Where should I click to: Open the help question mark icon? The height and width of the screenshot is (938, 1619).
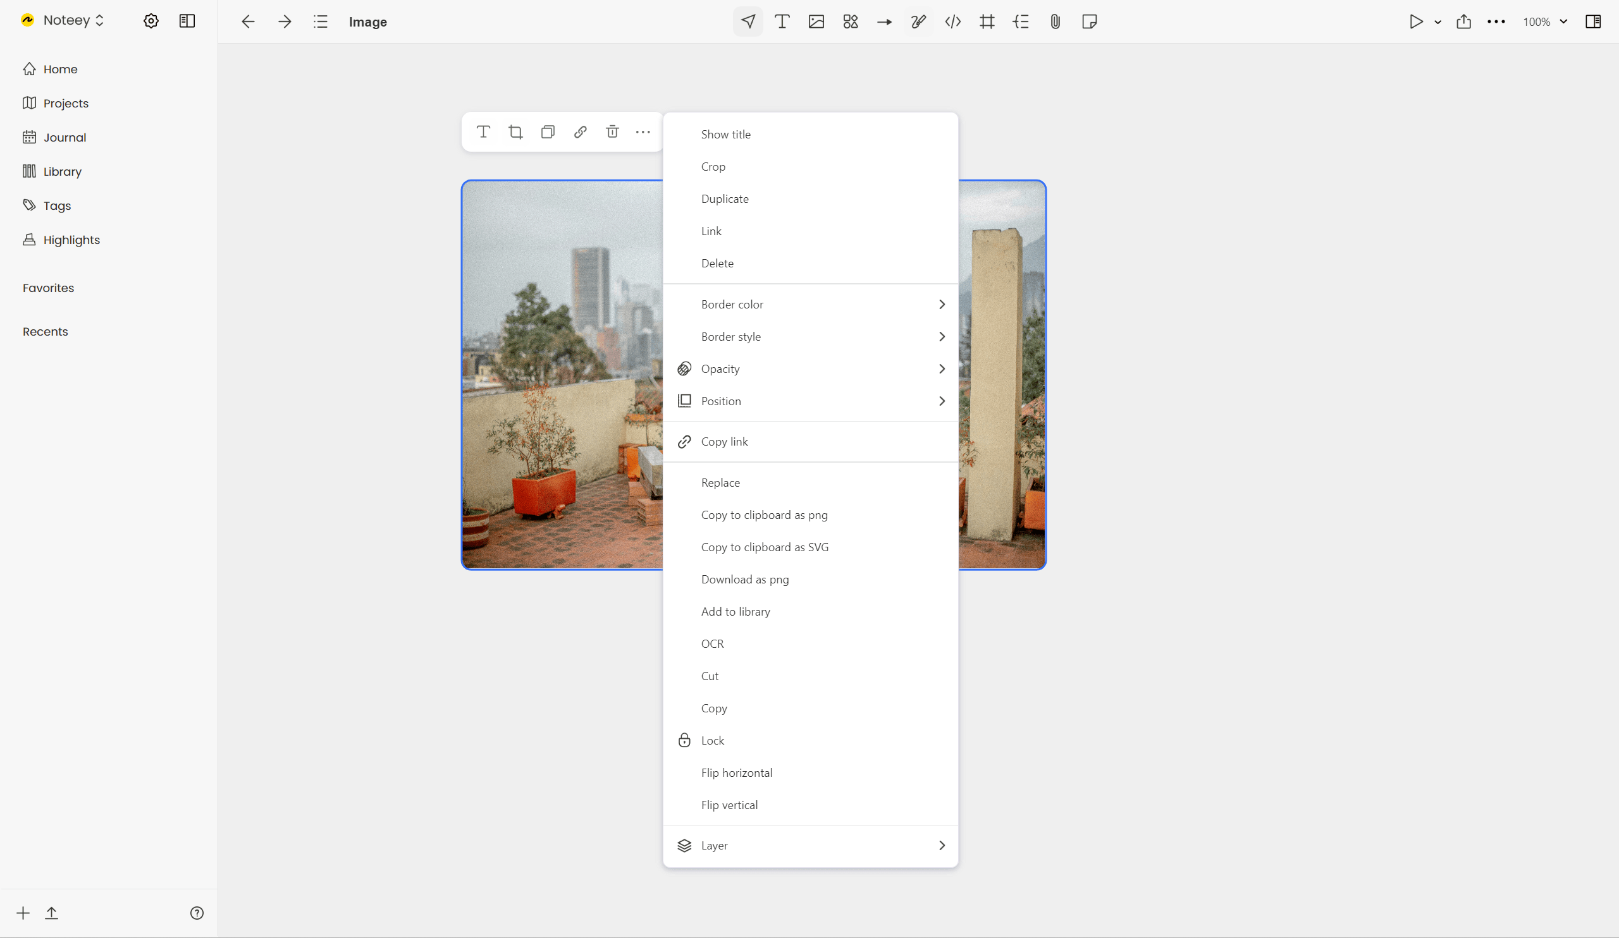pos(197,913)
